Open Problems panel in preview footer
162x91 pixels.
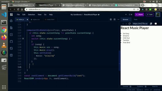point(140,86)
